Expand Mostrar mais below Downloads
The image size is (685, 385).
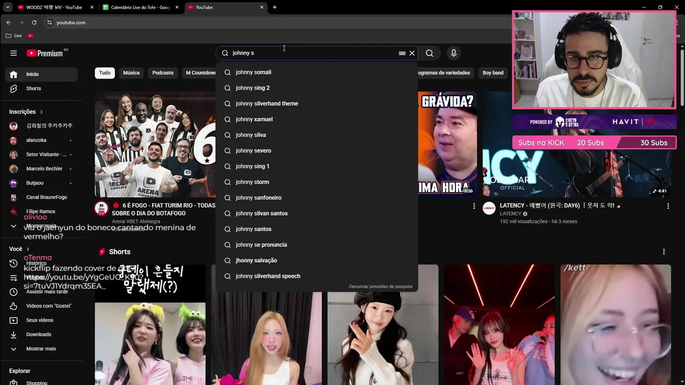pos(41,349)
